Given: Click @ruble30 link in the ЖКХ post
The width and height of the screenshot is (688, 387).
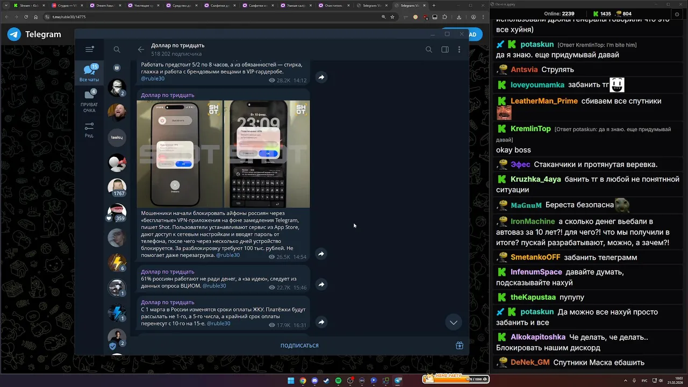Looking at the screenshot, I should (218, 324).
